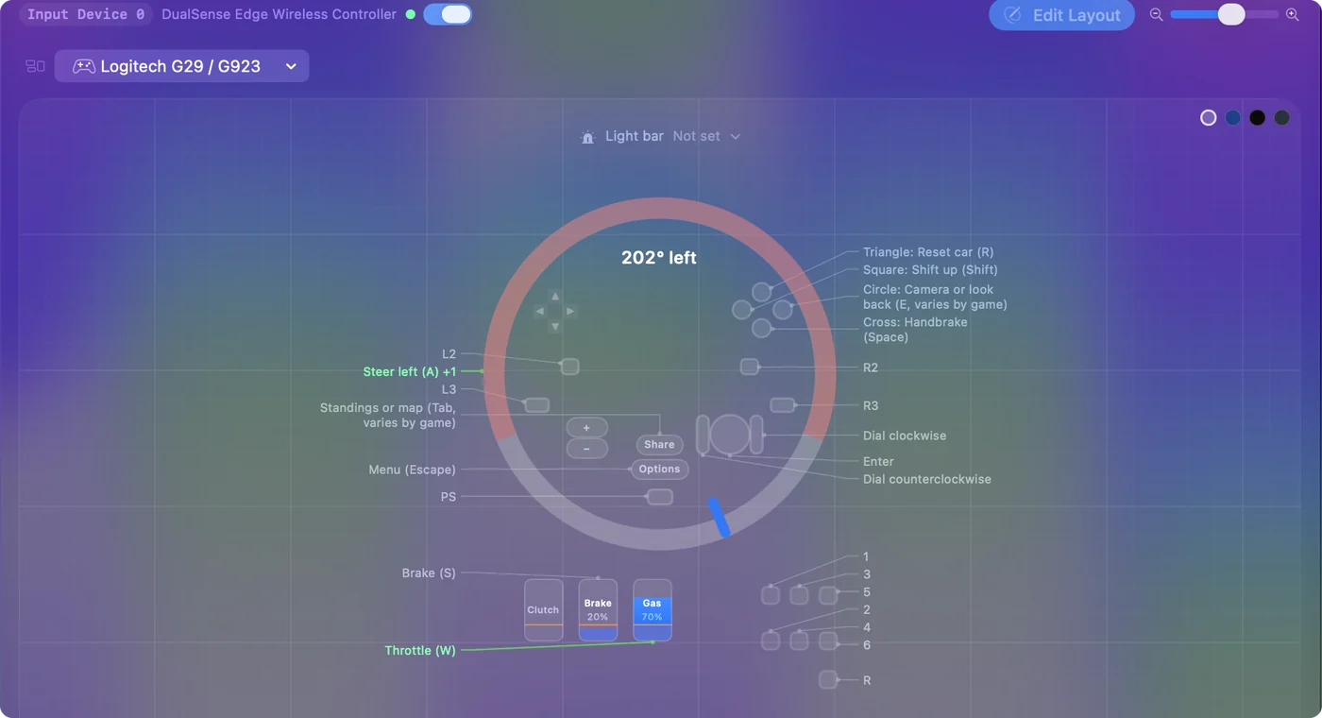The image size is (1322, 718).
Task: Choose the dark gray color swatch
Action: pos(1281,118)
